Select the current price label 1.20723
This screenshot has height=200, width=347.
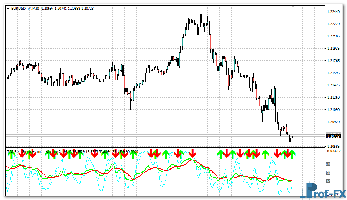[x=334, y=136]
